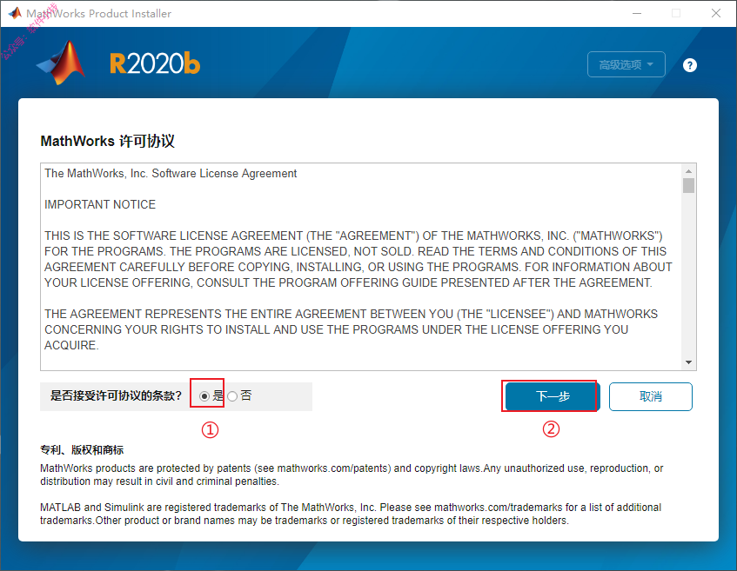
Task: Select the 是 radio button to accept
Action: pyautogui.click(x=204, y=396)
